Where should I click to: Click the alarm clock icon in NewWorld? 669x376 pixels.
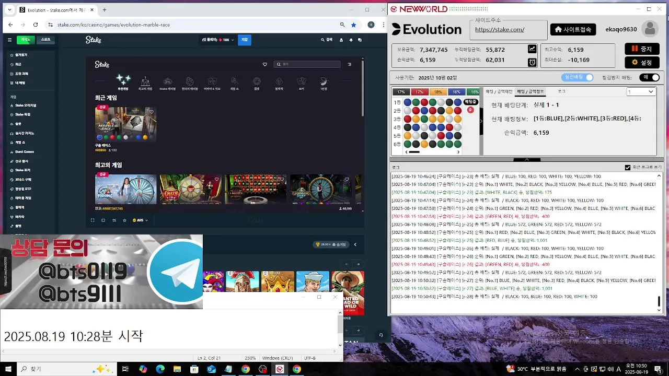click(532, 62)
